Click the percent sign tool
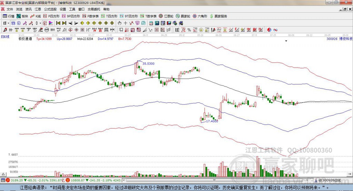353x191 pixels. [189, 30]
